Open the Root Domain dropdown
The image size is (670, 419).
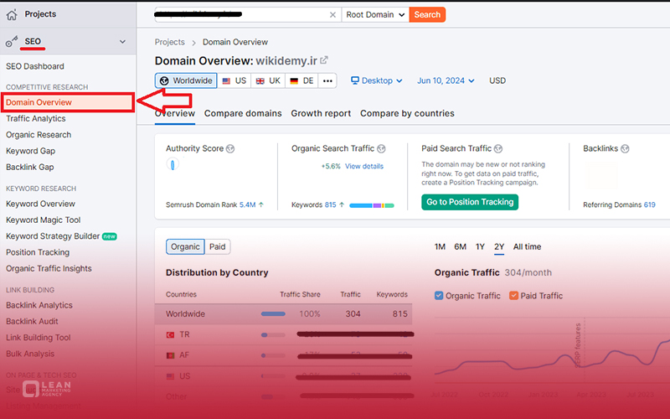(375, 14)
